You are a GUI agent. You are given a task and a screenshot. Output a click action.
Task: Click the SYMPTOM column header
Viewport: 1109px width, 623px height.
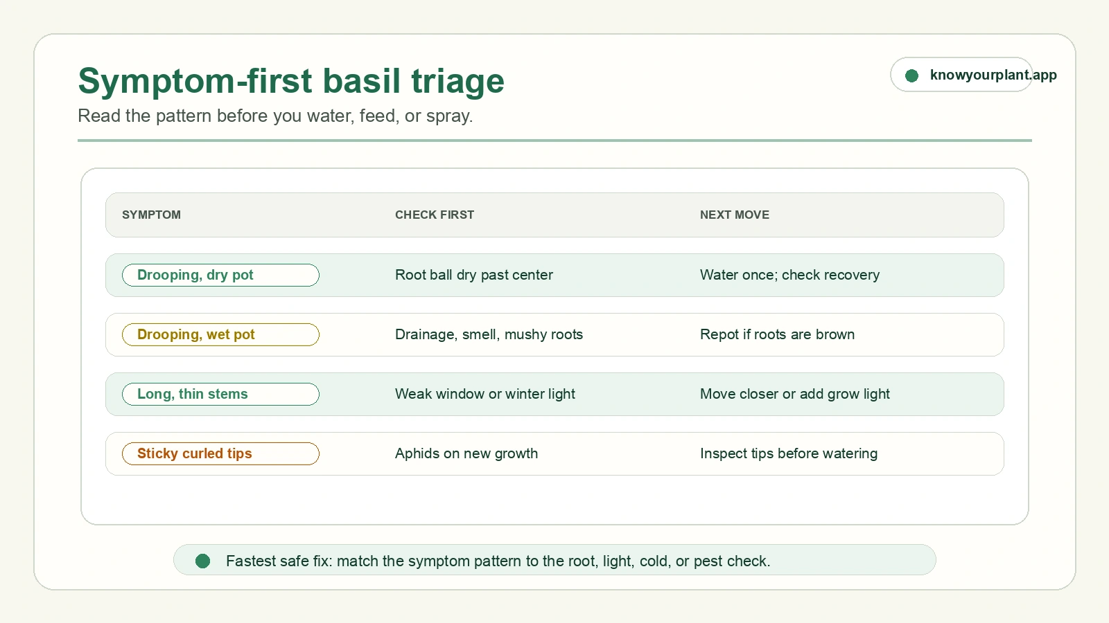tap(151, 215)
